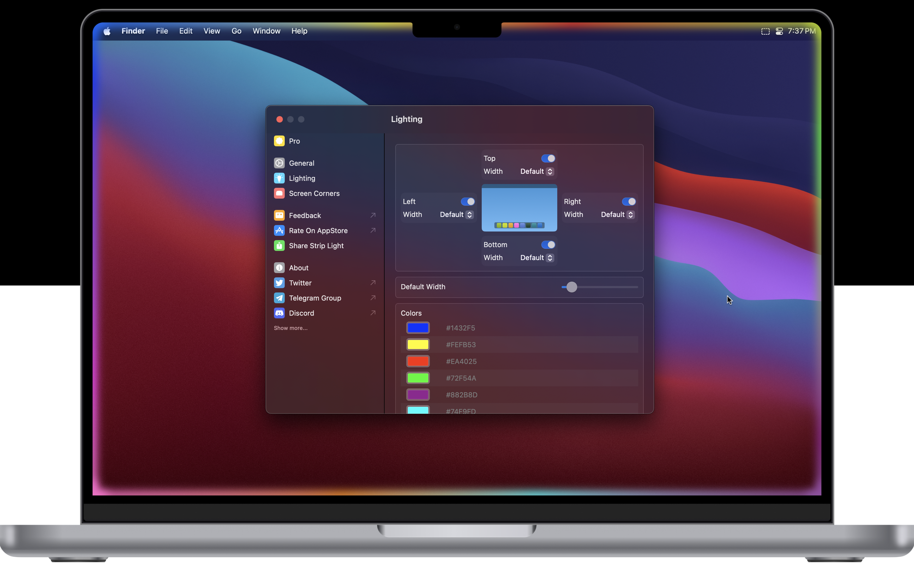Open the Top Width Default dropdown

(x=537, y=171)
